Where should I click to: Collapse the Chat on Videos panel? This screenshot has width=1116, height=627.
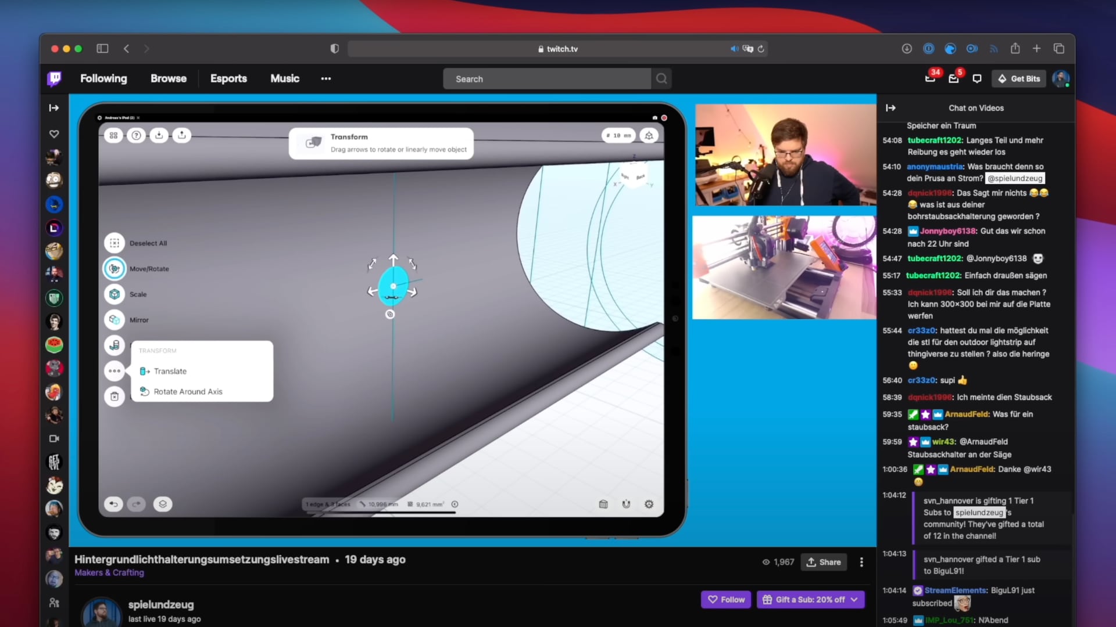point(890,108)
